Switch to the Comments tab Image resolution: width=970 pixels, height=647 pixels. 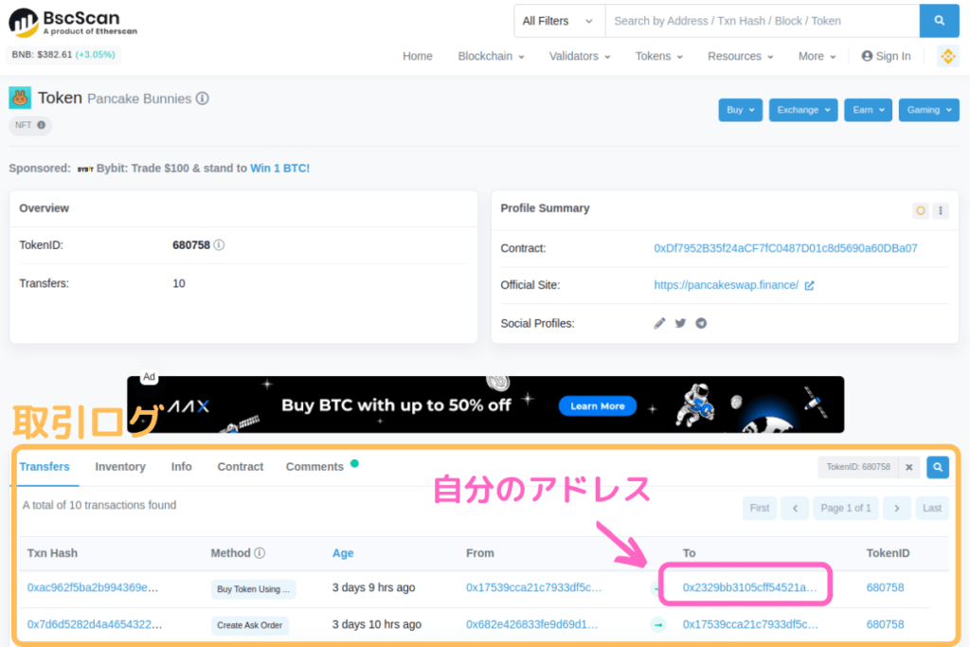tap(314, 467)
